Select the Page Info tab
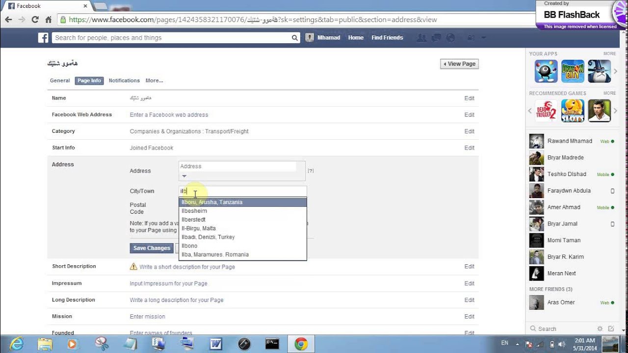628x353 pixels. point(89,80)
